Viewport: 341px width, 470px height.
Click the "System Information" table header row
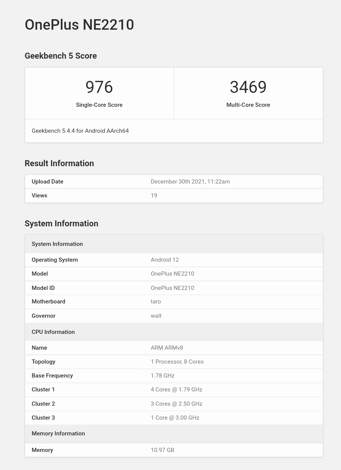pos(174,244)
